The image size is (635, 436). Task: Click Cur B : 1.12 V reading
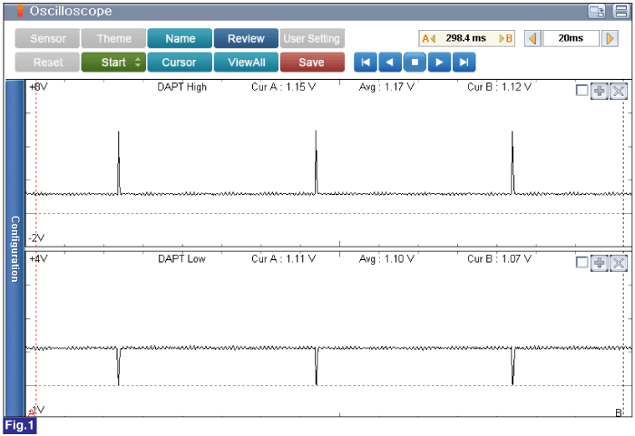pos(499,87)
